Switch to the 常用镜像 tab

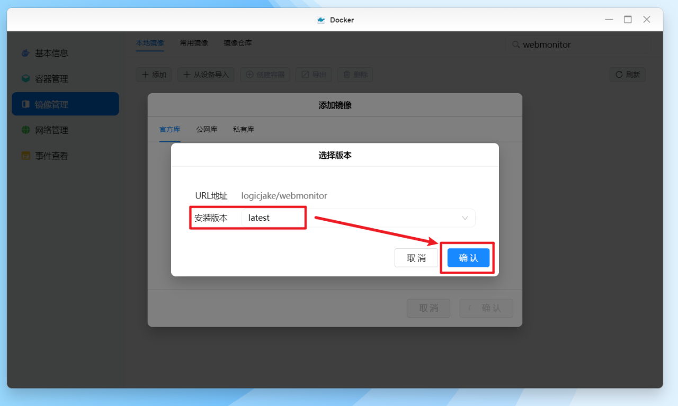(x=194, y=43)
